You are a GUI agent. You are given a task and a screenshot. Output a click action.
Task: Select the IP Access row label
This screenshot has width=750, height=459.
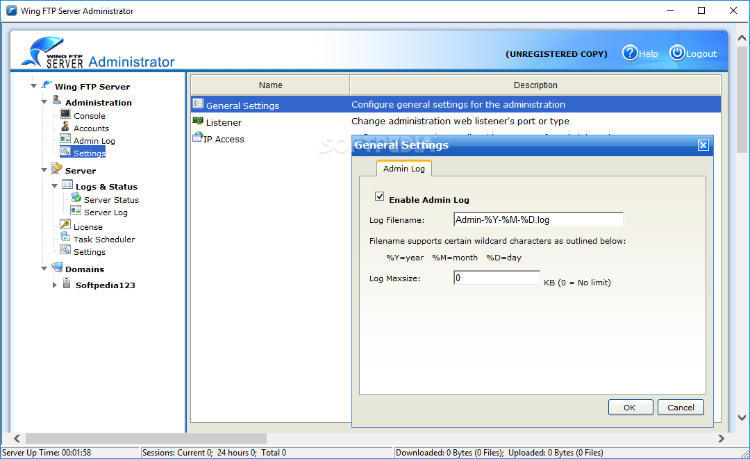(224, 139)
